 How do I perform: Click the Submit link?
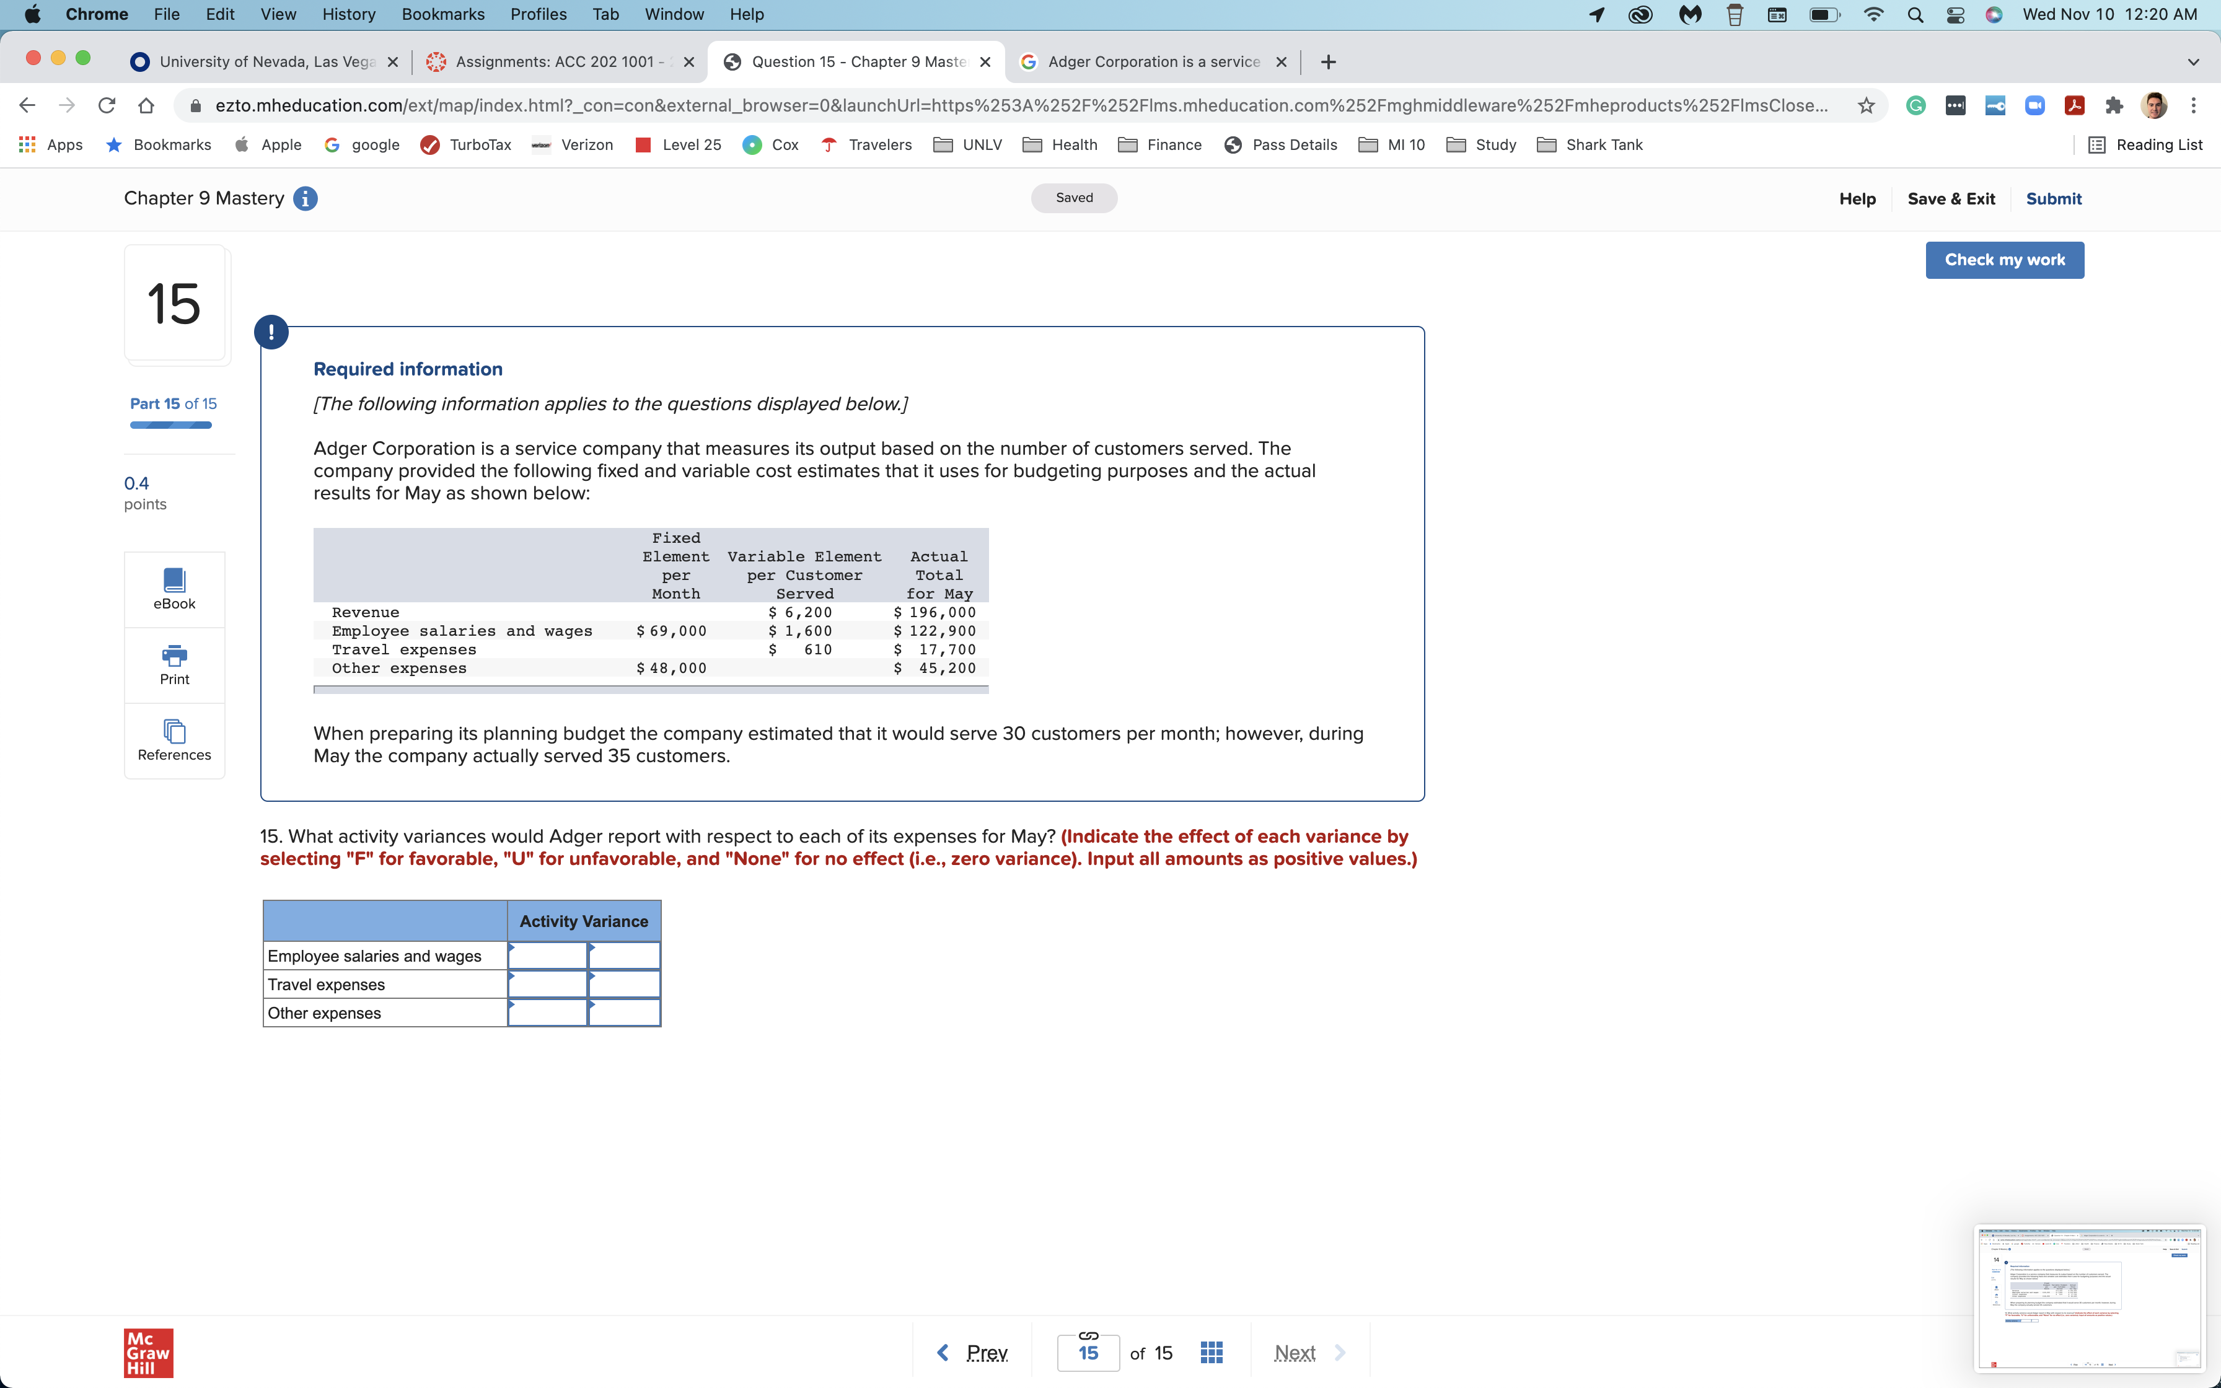(x=2053, y=199)
